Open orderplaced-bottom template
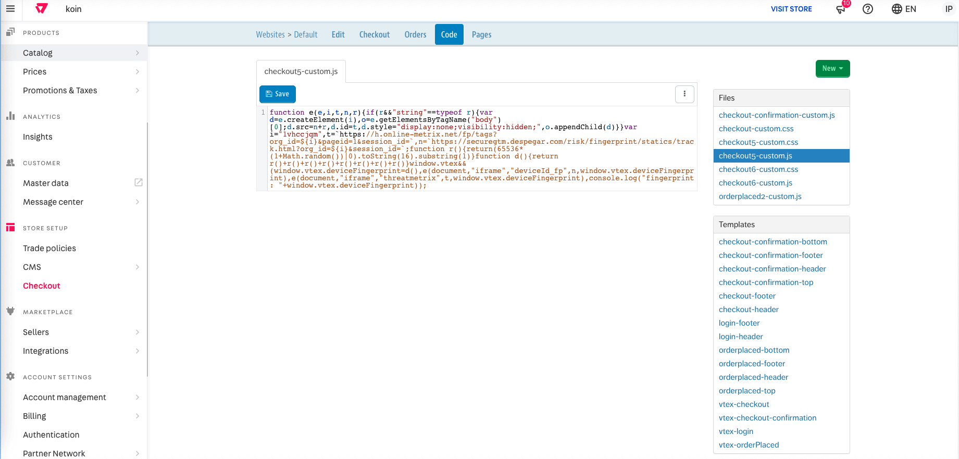Screen dimensions: 959x459 tap(754, 350)
